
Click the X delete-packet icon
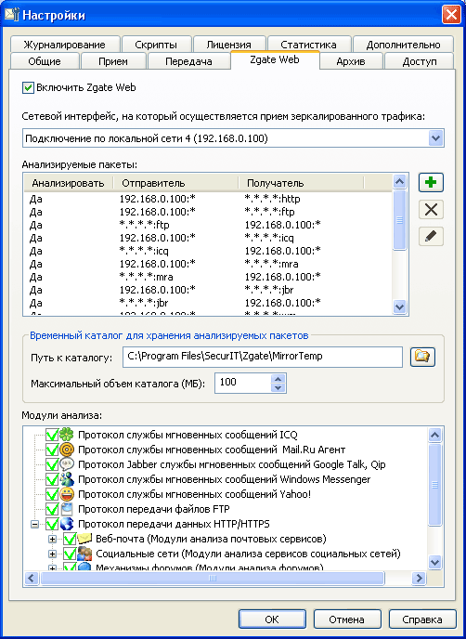[x=431, y=210]
